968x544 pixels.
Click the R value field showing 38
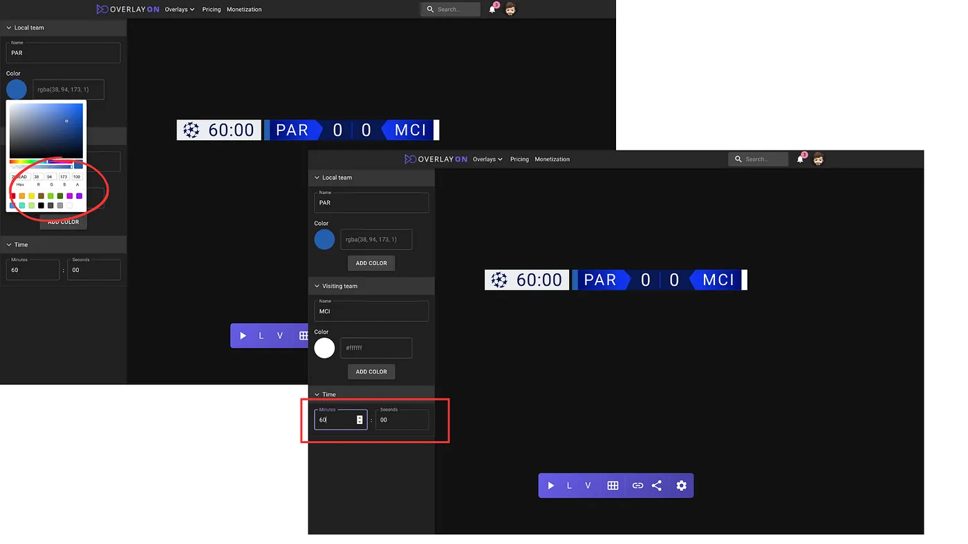38,177
